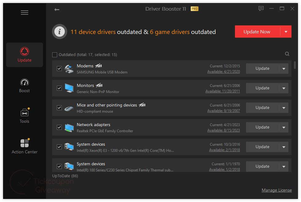Image resolution: width=301 pixels, height=202 pixels.
Task: Expand the UpToDate (86) section
Action: tap(65, 176)
